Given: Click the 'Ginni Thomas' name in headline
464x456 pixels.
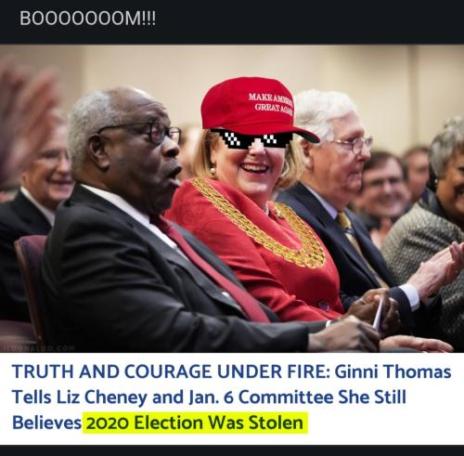Looking at the screenshot, I should pos(393,371).
